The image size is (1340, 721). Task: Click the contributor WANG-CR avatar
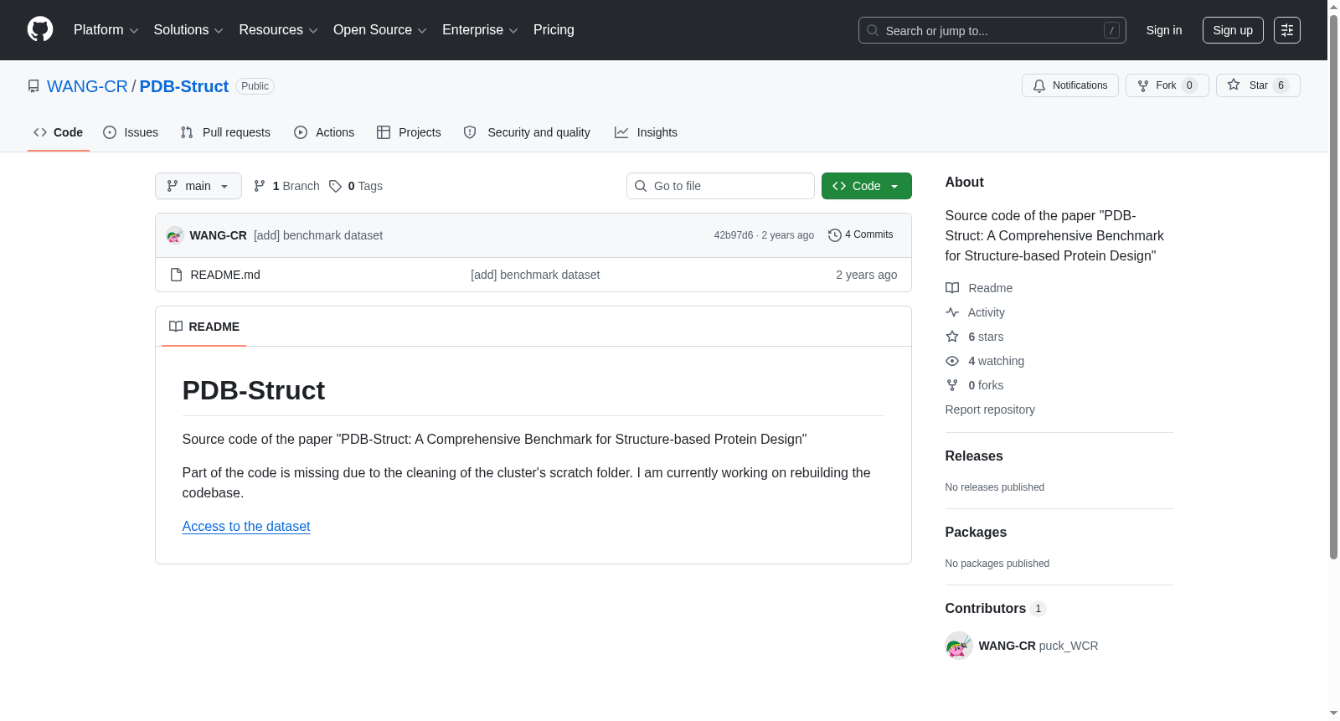point(958,646)
